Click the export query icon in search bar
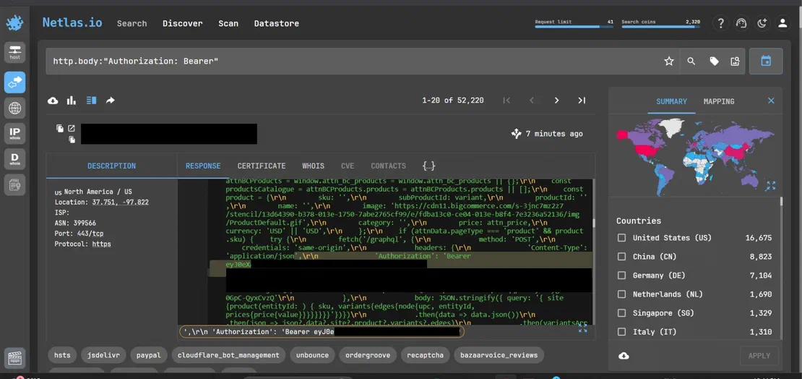This screenshot has height=379, width=802. 735,61
